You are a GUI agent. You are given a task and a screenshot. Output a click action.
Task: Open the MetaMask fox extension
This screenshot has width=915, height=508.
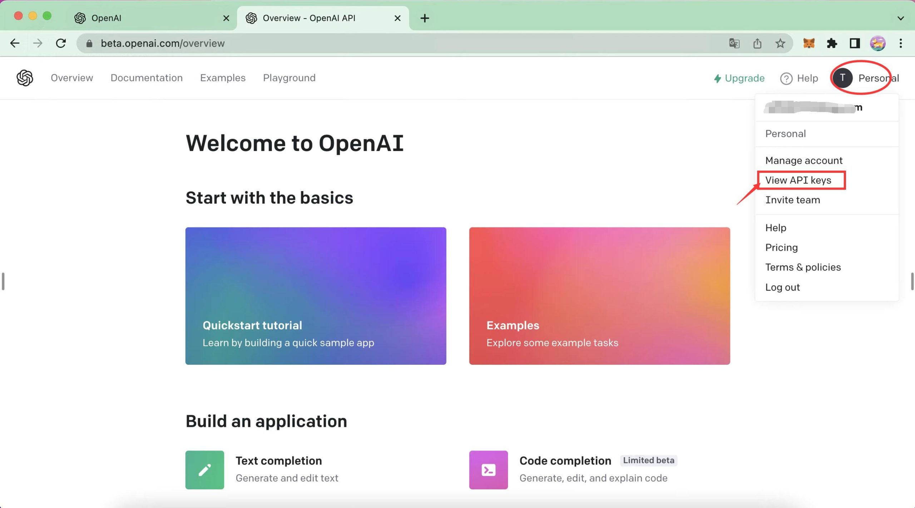point(809,43)
